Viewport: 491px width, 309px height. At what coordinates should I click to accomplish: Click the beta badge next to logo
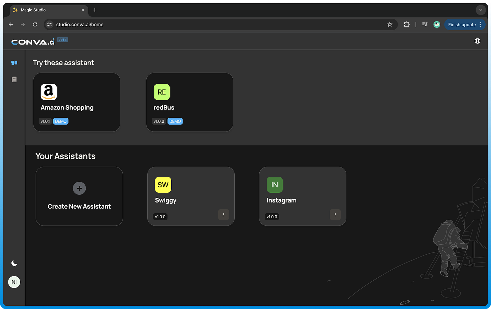click(62, 39)
